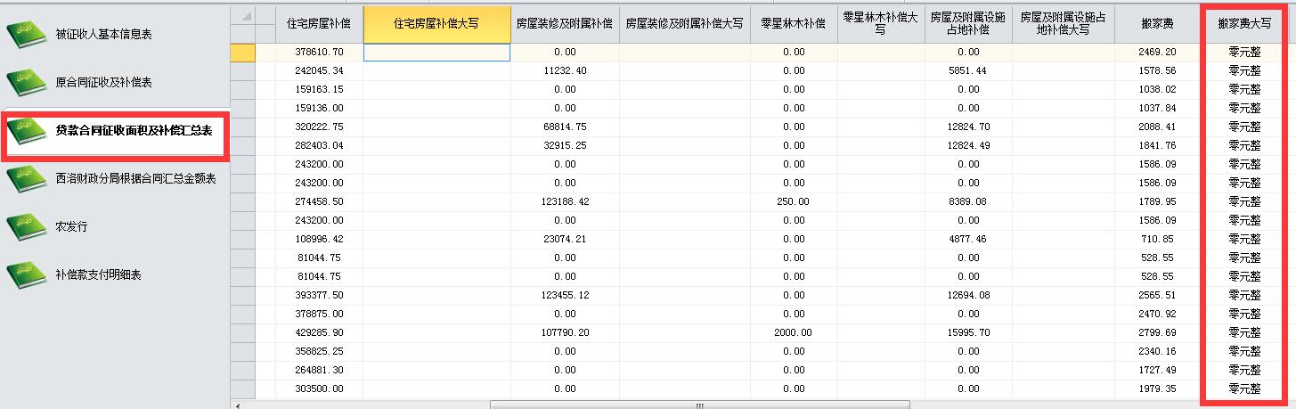Click the cell showing 378610.70
The width and height of the screenshot is (1296, 409).
319,53
